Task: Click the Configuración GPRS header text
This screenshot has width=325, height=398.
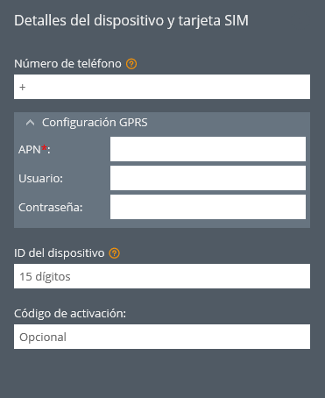Action: (95, 123)
